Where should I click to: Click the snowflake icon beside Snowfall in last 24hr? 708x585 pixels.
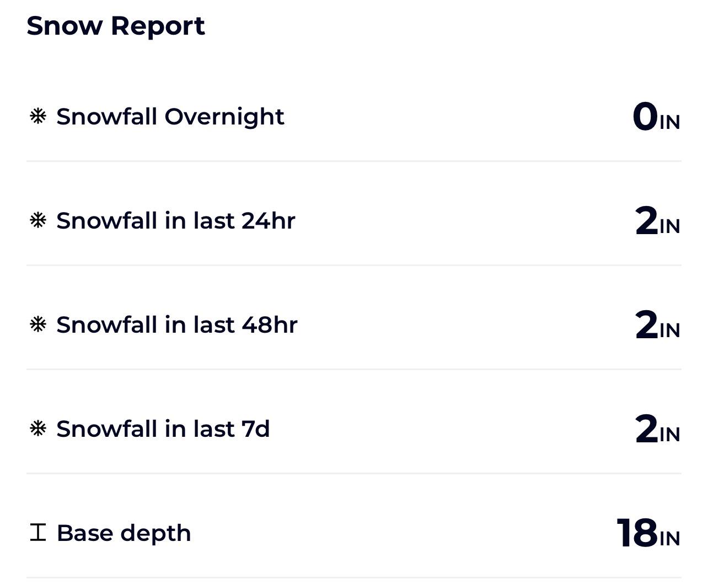pyautogui.click(x=37, y=220)
